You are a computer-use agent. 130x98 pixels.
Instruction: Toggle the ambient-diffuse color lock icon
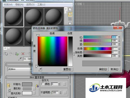click(37, 86)
